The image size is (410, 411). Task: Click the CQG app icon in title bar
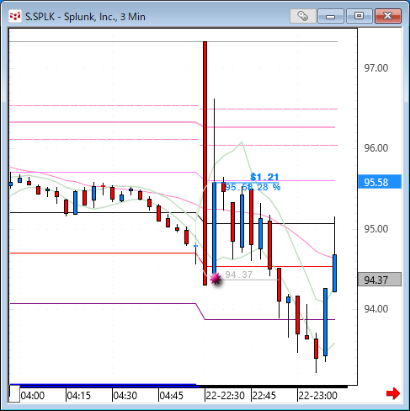[15, 16]
